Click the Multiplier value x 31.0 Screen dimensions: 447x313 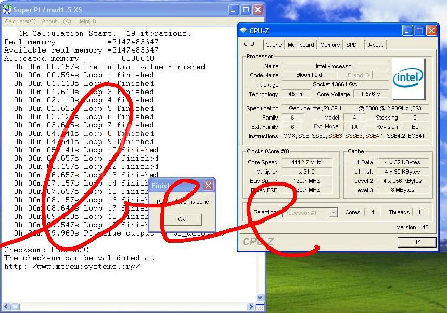(306, 172)
